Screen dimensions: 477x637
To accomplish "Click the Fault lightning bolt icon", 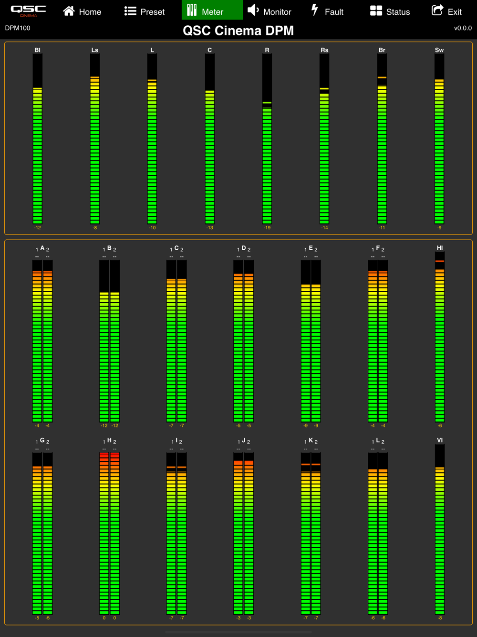I will [x=315, y=10].
